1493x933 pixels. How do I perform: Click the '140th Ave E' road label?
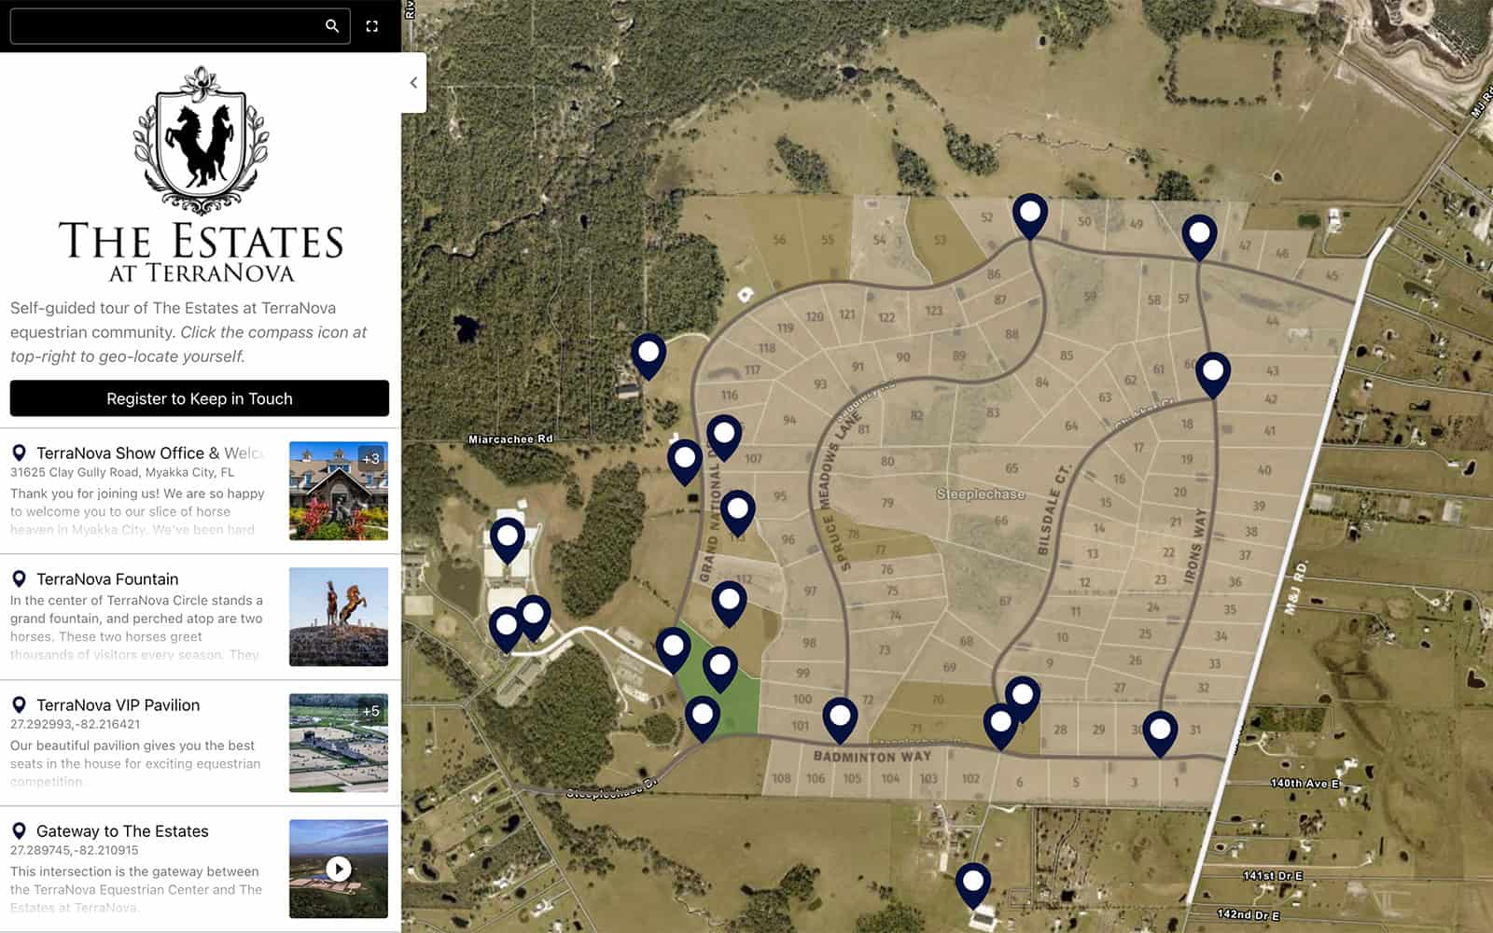[1305, 783]
